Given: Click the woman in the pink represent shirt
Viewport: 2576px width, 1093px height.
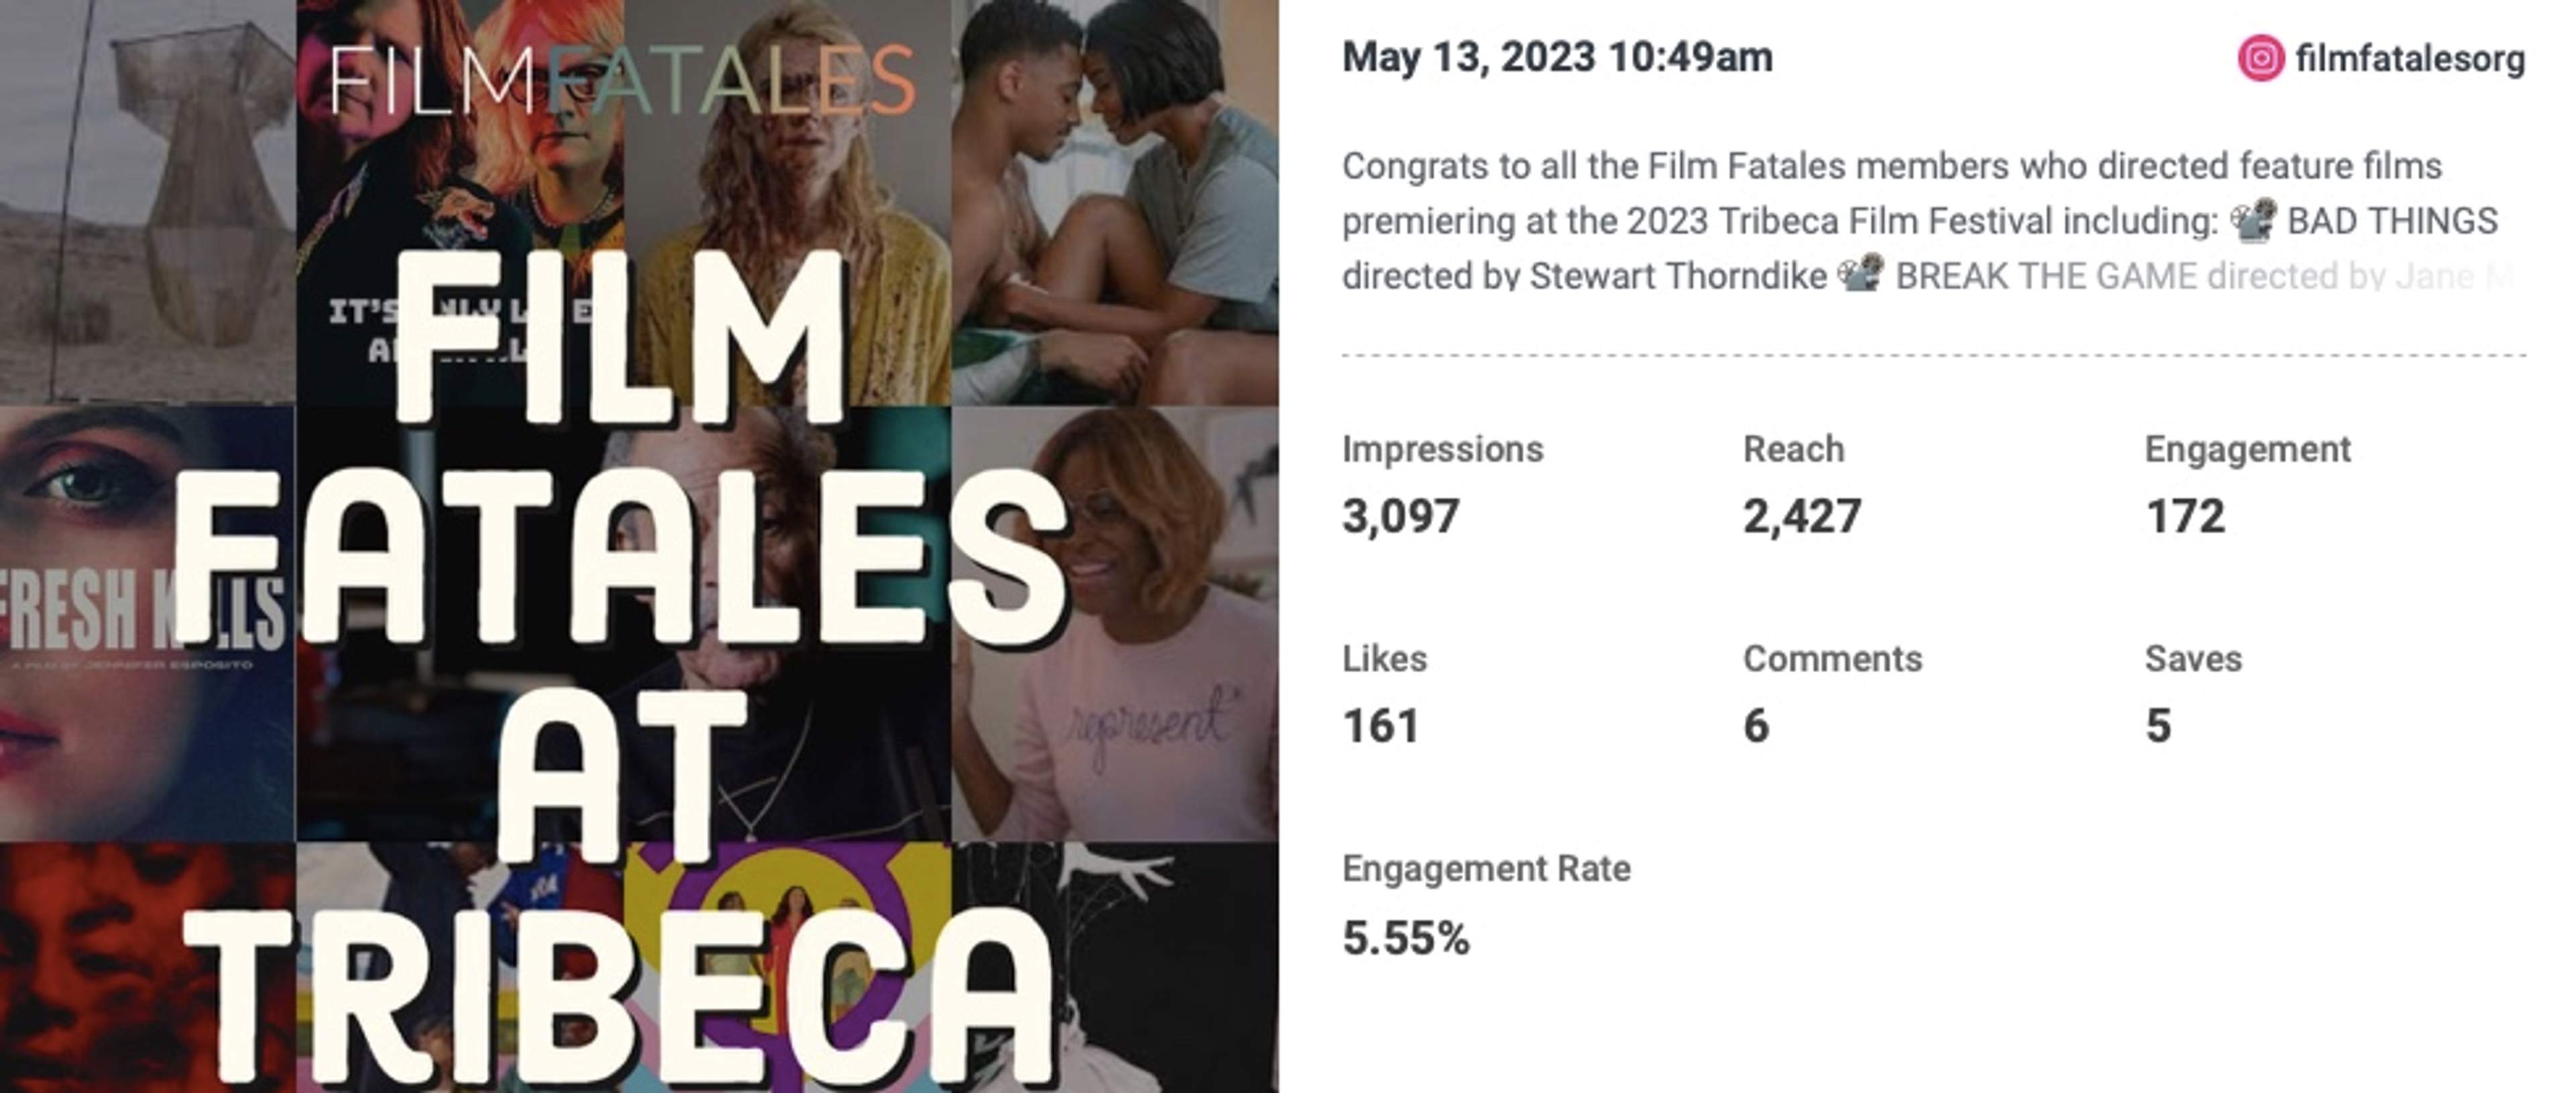Looking at the screenshot, I should pyautogui.click(x=1115, y=623).
